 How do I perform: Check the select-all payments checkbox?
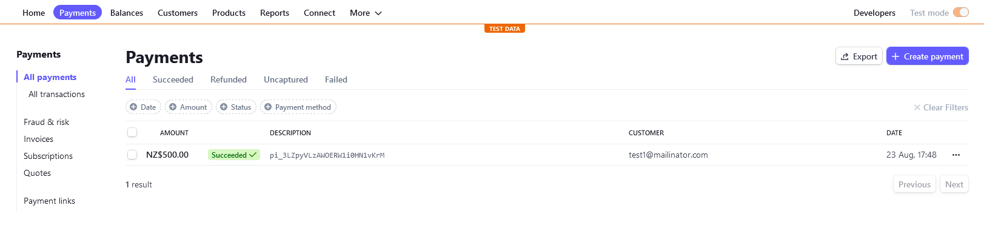pyautogui.click(x=132, y=132)
